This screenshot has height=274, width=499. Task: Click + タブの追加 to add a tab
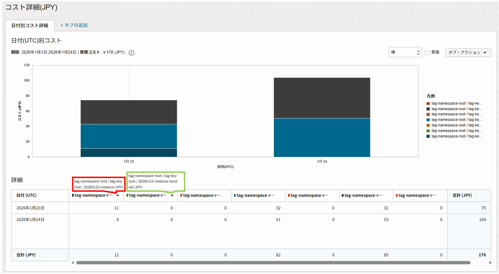(x=74, y=25)
